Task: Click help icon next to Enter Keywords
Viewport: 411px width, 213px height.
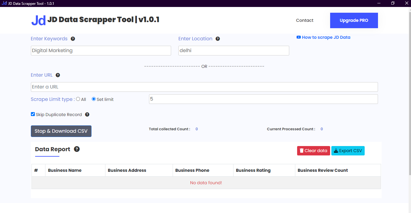Action: click(73, 39)
